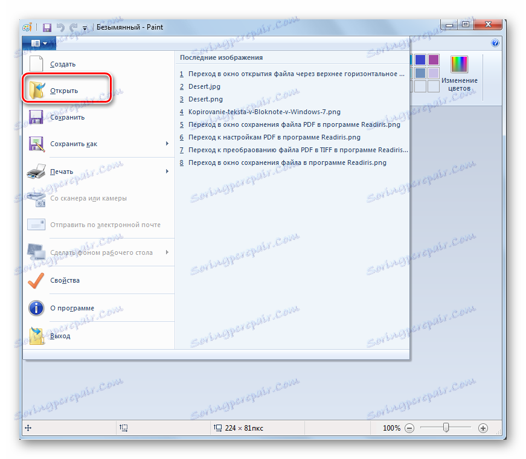Pick the light lavender color swatch

click(434, 73)
